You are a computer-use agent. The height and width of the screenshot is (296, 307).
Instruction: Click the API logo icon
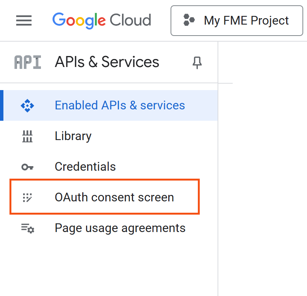pyautogui.click(x=28, y=62)
